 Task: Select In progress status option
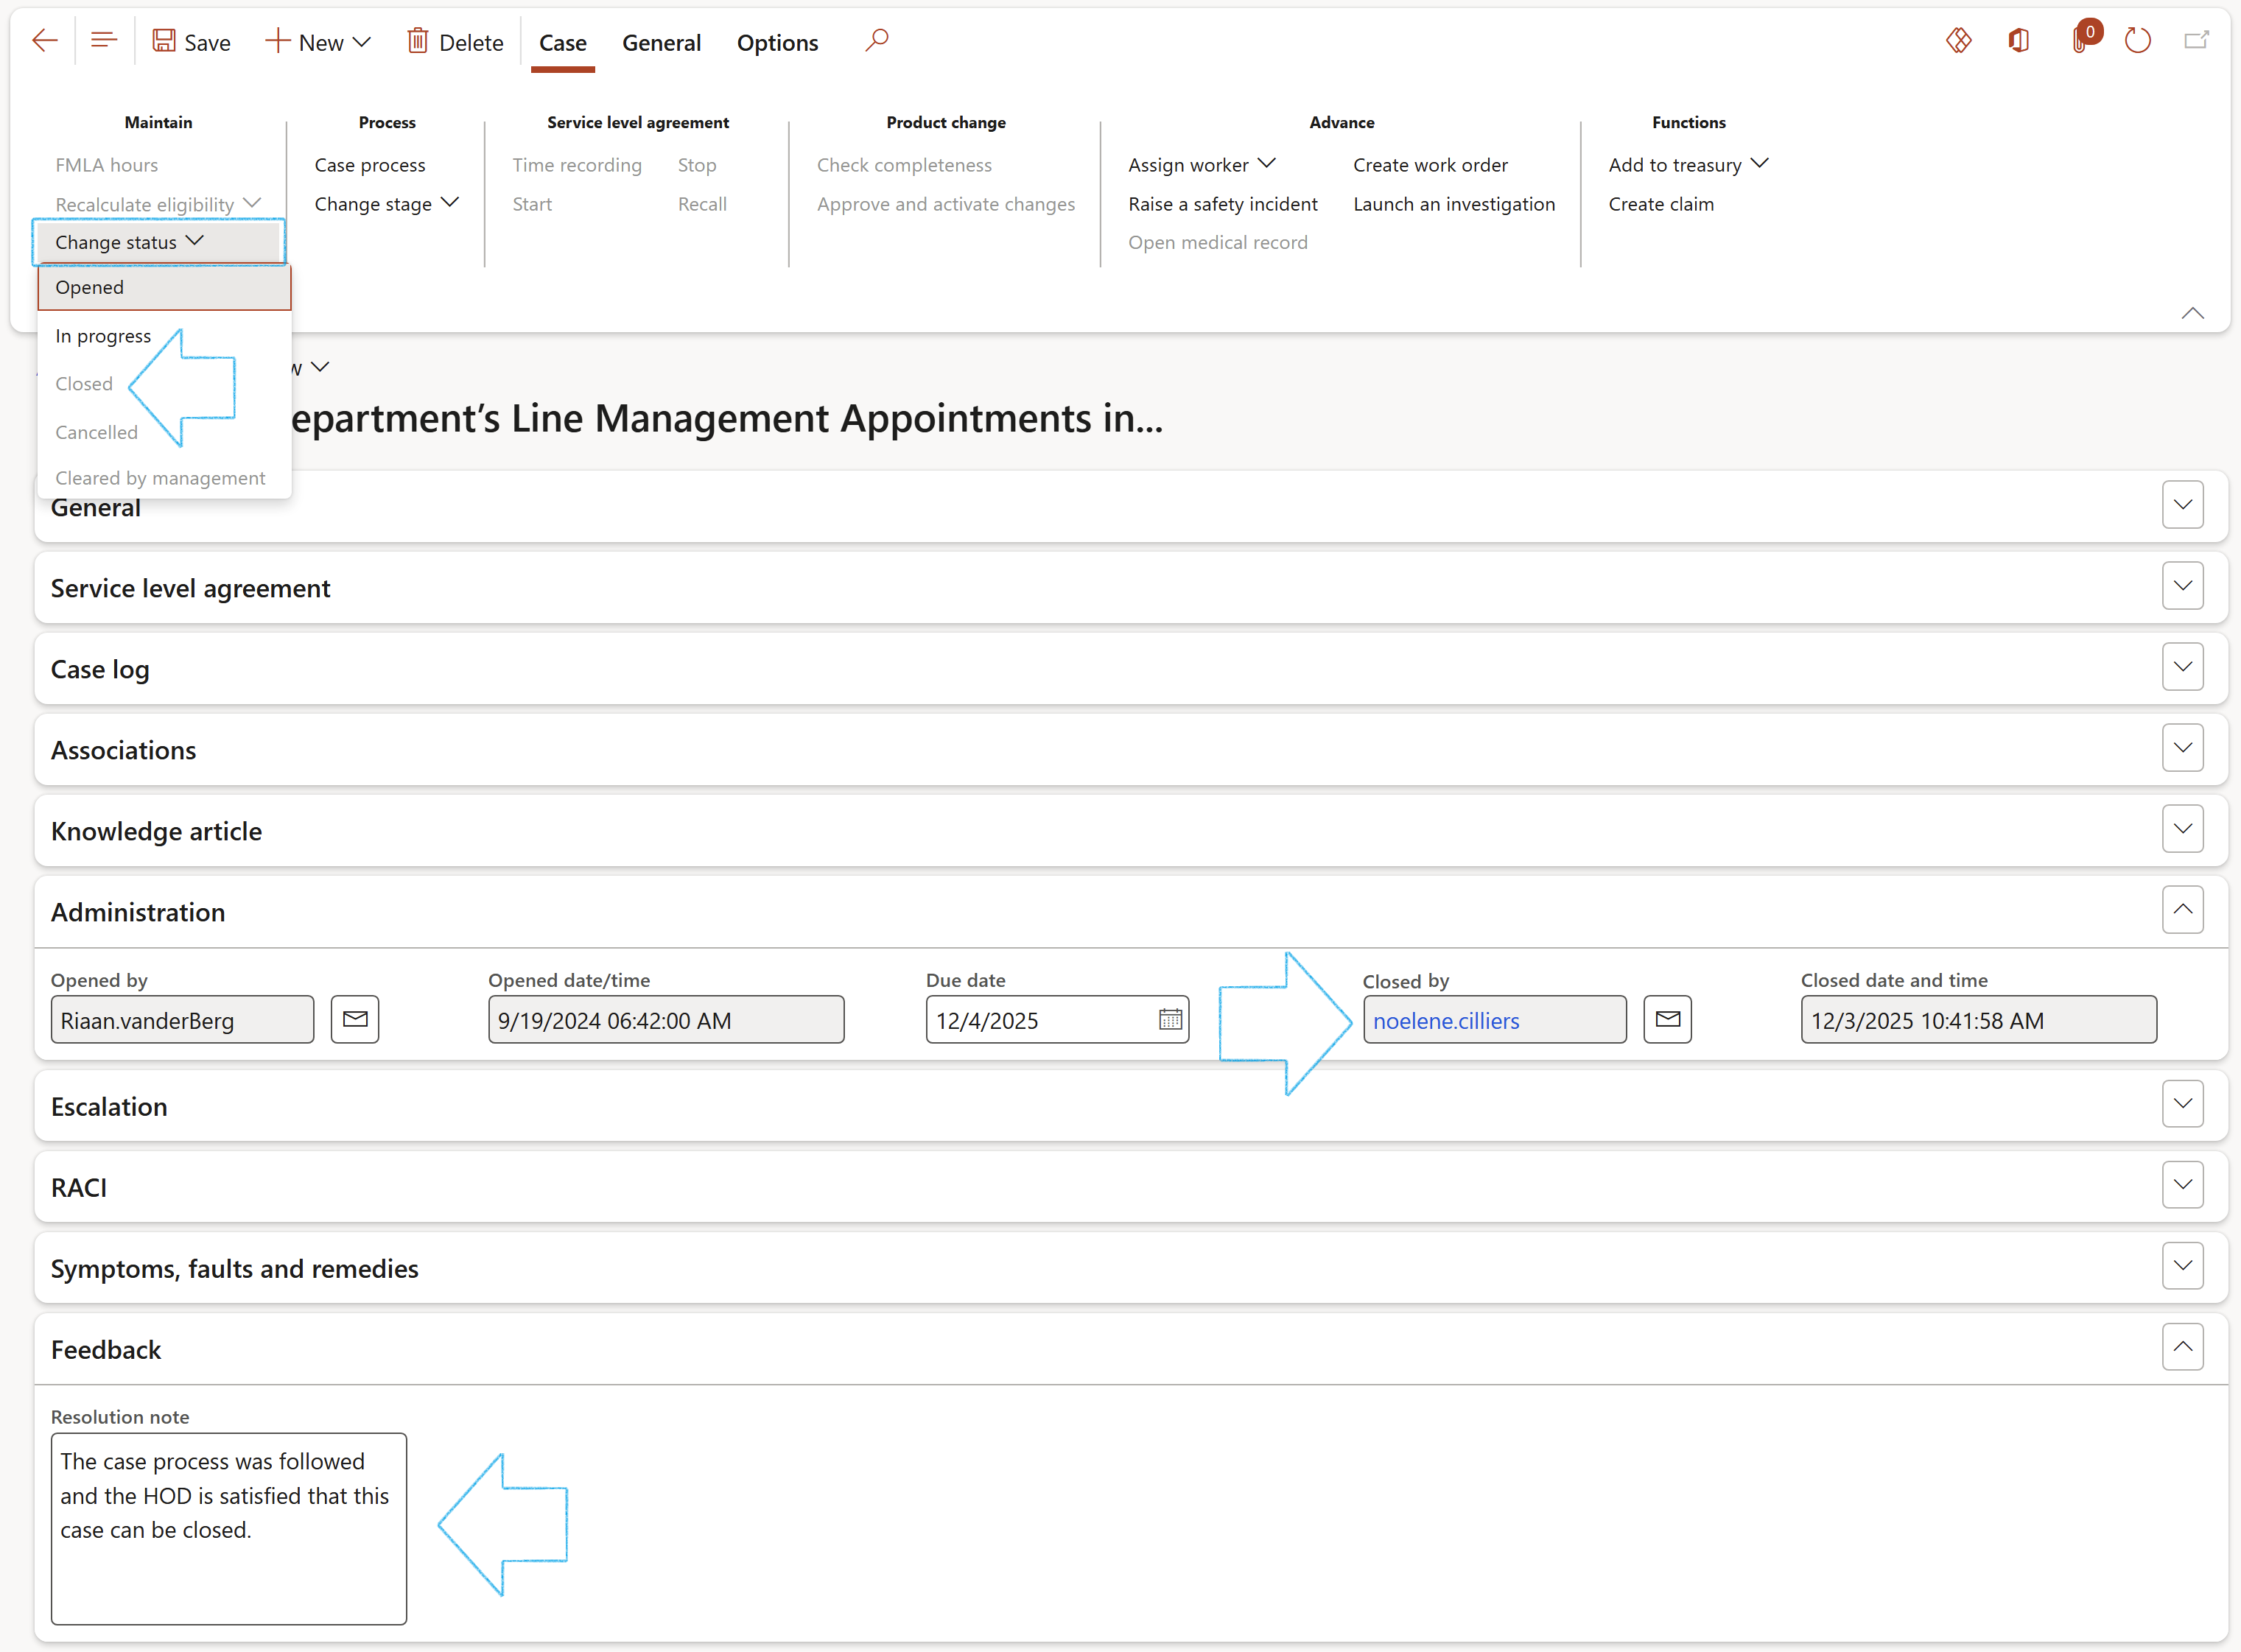103,336
